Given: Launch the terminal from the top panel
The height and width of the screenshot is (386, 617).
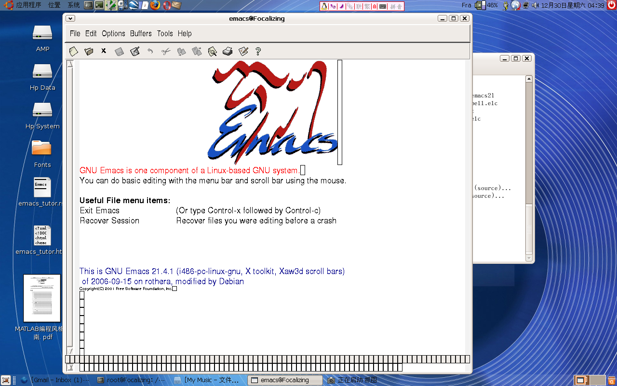Looking at the screenshot, I should coord(99,5).
